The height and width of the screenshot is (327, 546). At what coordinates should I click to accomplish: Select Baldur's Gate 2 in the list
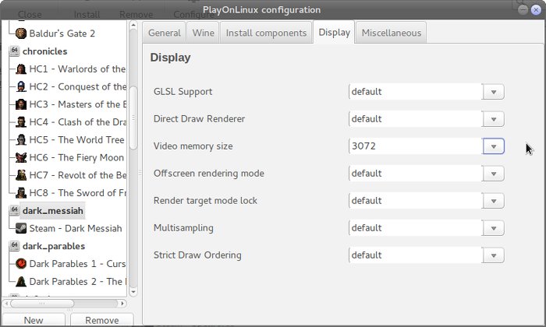point(62,33)
